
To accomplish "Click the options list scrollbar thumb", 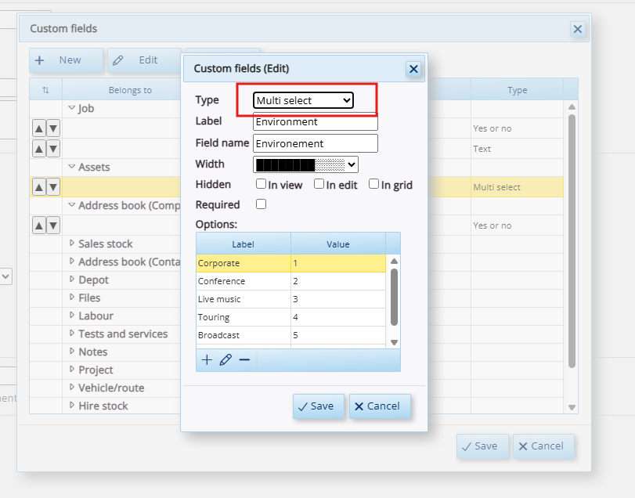I will click(394, 297).
